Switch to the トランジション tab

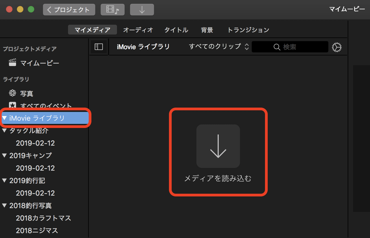pos(248,30)
